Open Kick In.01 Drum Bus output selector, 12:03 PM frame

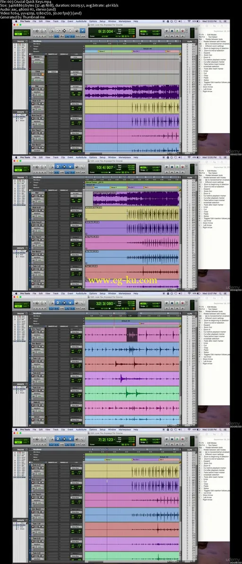76,104
